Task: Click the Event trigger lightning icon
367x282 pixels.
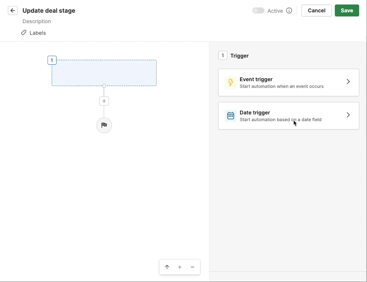Action: (231, 83)
